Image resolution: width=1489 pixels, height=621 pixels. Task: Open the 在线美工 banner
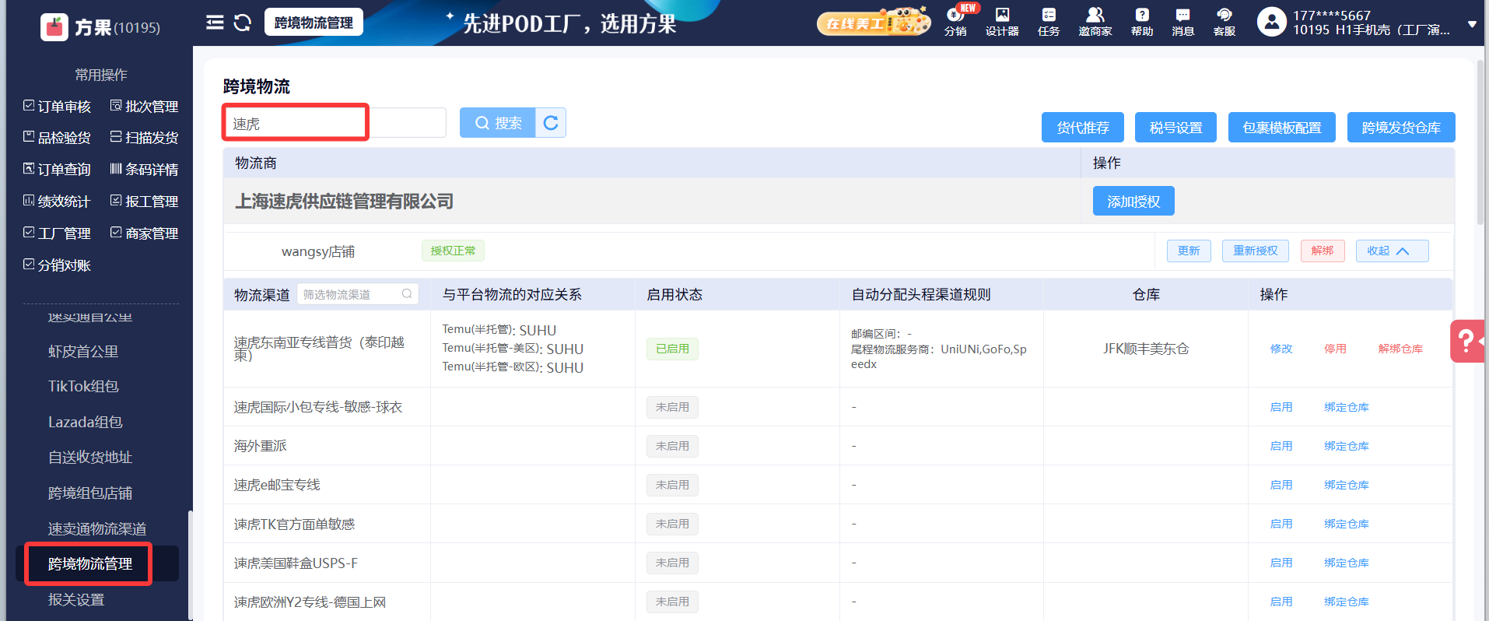[874, 22]
